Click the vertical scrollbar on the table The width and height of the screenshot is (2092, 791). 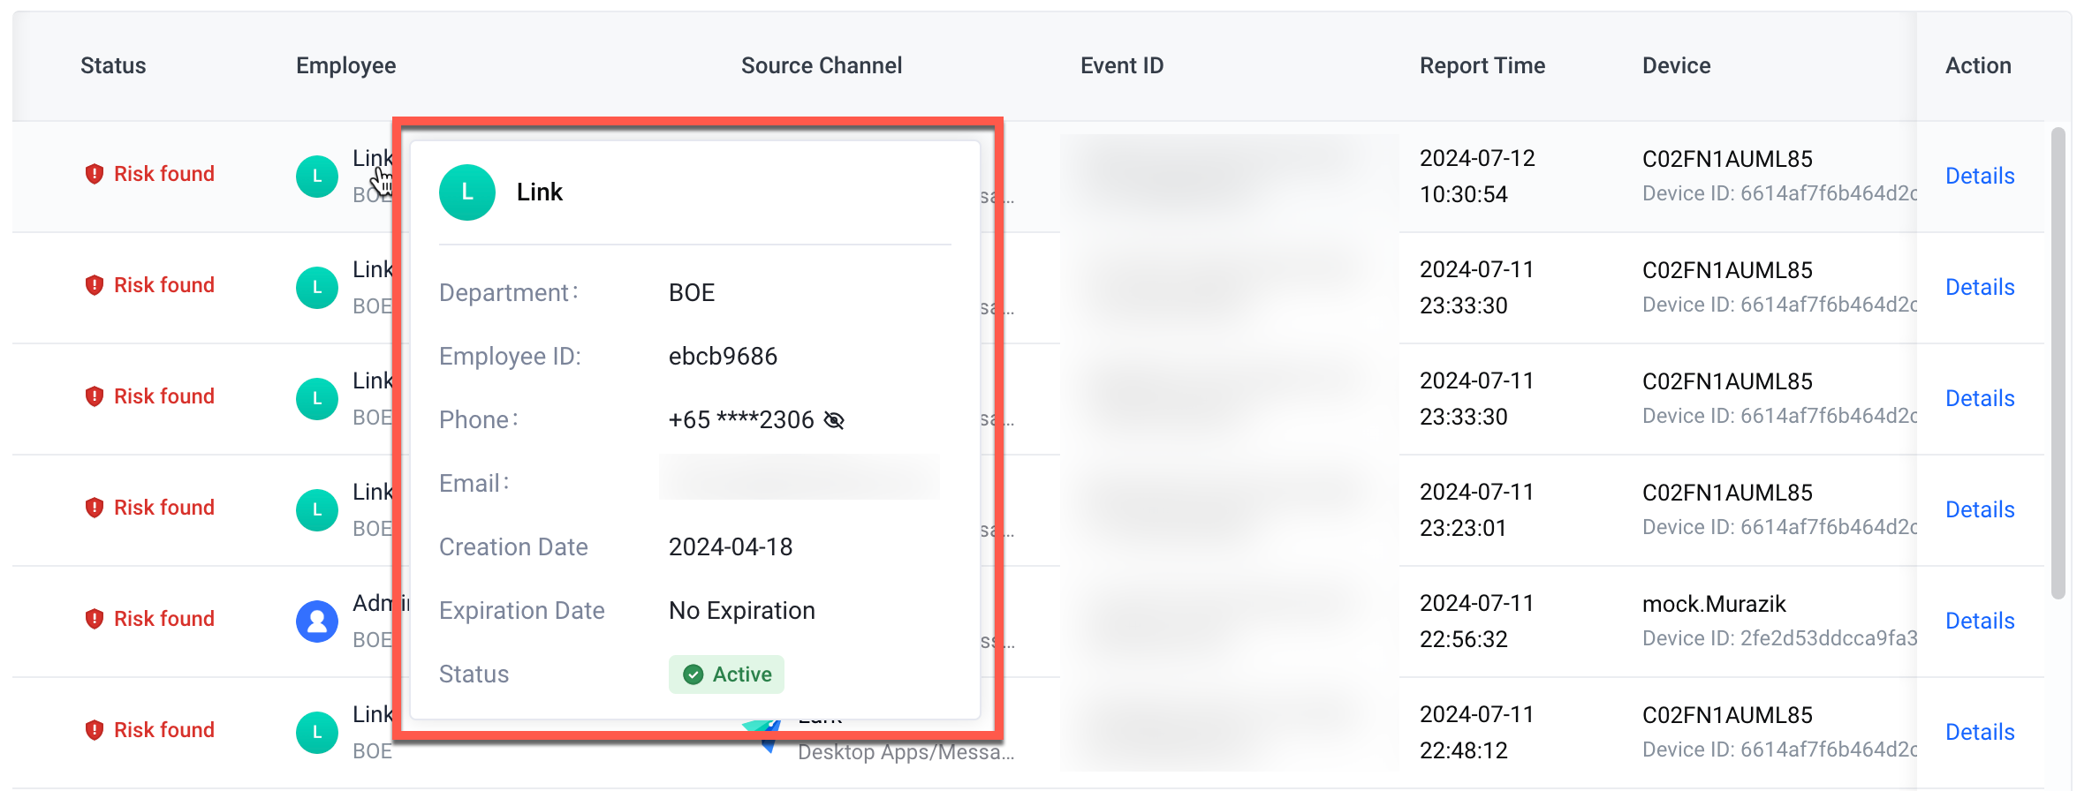2058,364
